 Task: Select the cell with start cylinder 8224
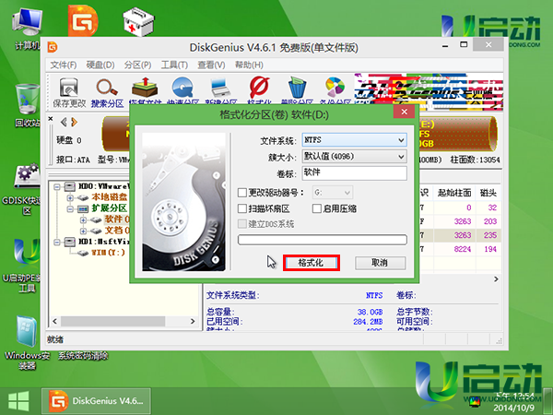454,249
